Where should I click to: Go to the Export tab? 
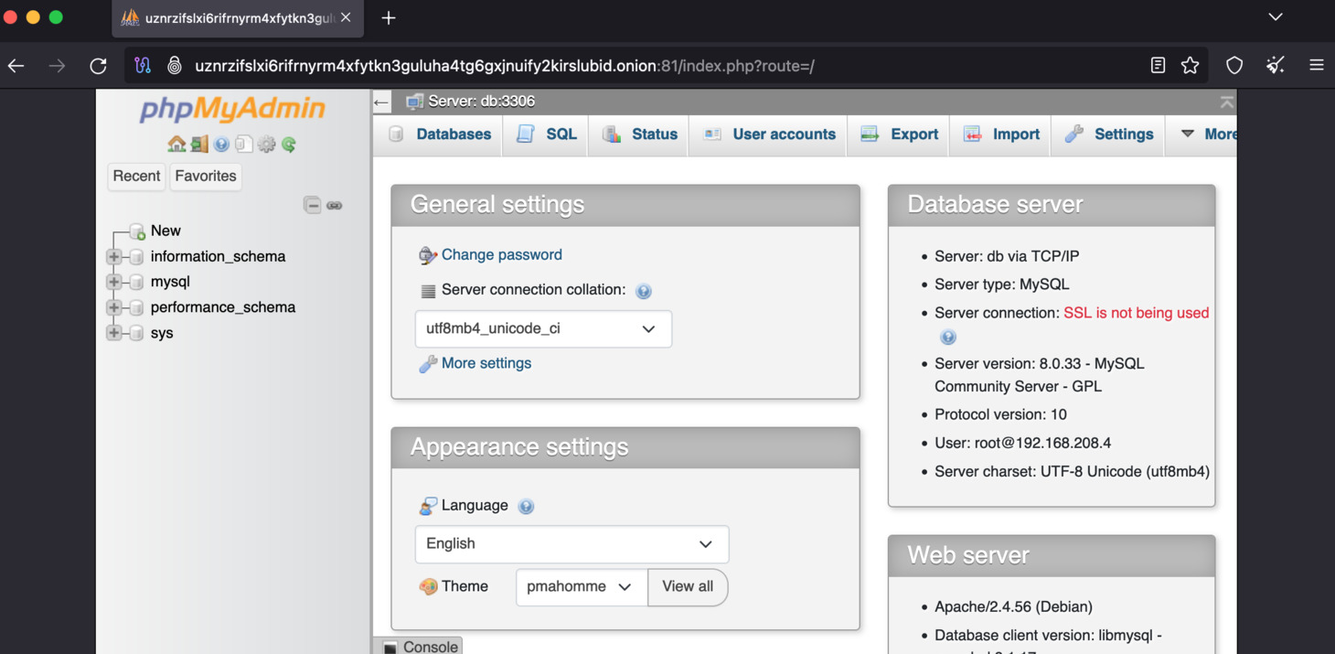899,134
